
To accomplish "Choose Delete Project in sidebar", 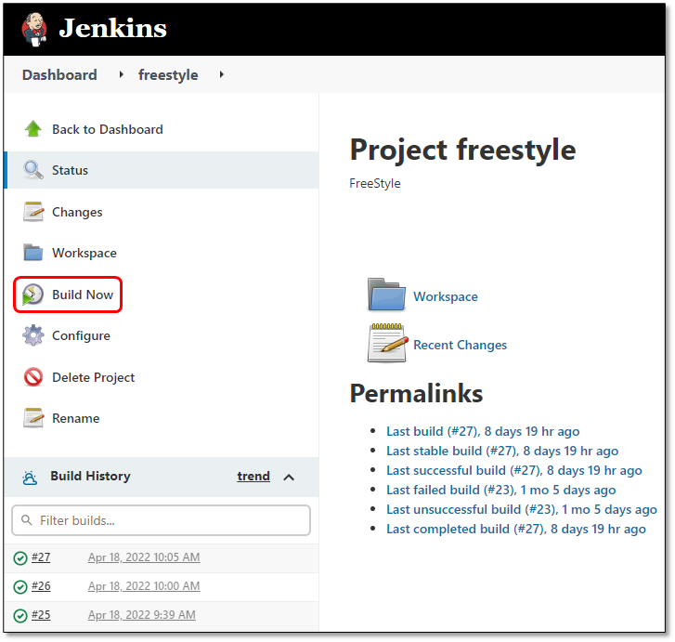I will (x=94, y=377).
